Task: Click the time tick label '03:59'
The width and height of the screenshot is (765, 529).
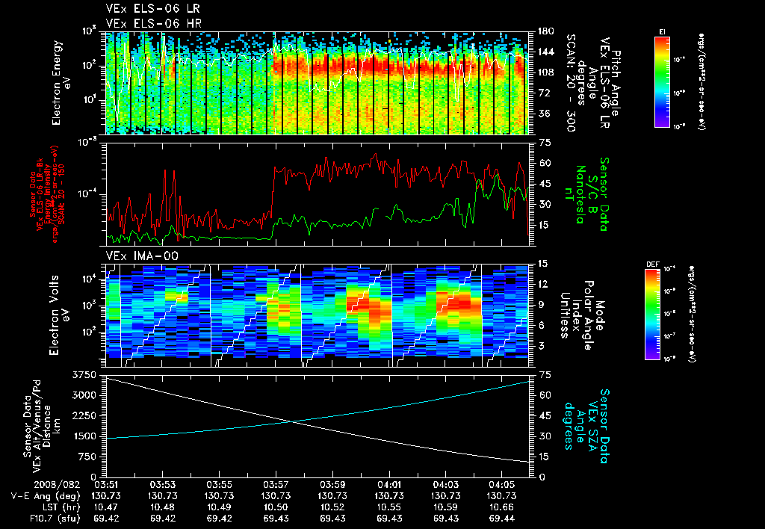Action: pyautogui.click(x=332, y=485)
